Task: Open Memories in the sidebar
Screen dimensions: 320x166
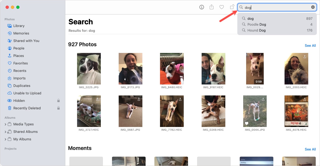Action: (21, 33)
